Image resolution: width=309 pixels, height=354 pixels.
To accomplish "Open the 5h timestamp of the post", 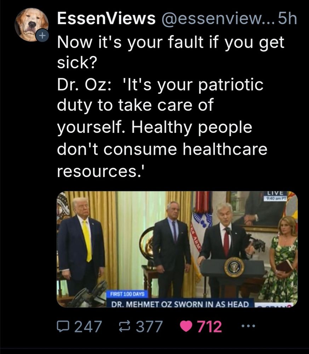I will tap(287, 18).
